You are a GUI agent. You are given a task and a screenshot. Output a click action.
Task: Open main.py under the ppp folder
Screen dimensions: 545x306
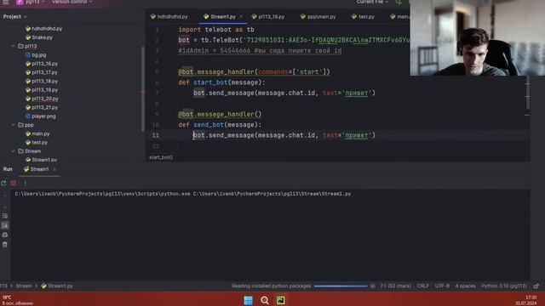click(x=37, y=133)
